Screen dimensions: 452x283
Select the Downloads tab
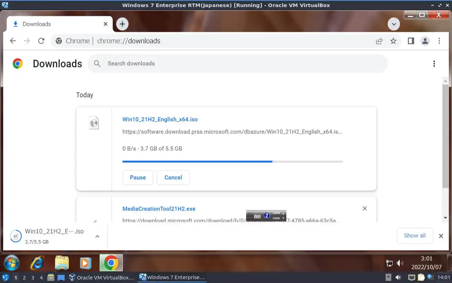60,24
